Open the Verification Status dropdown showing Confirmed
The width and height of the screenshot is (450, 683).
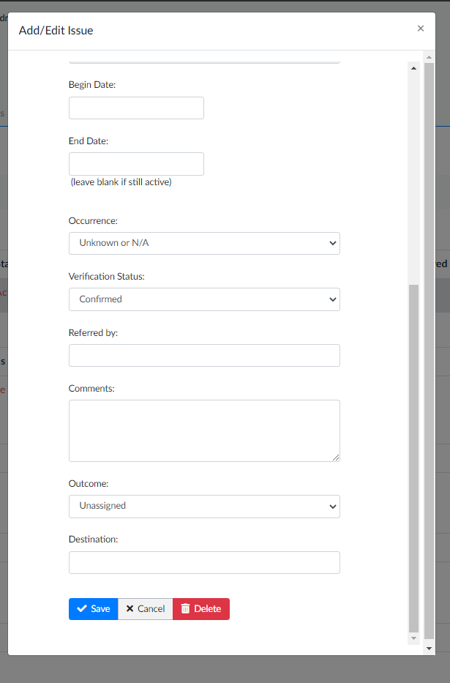[x=204, y=299]
